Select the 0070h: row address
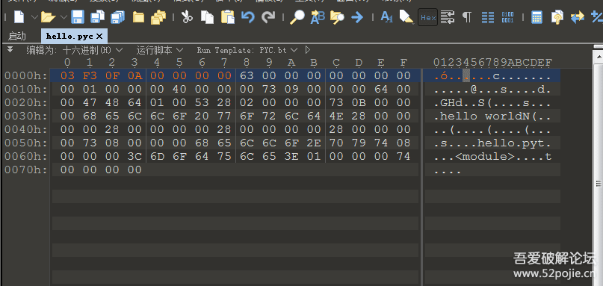The width and height of the screenshot is (603, 286). point(26,170)
